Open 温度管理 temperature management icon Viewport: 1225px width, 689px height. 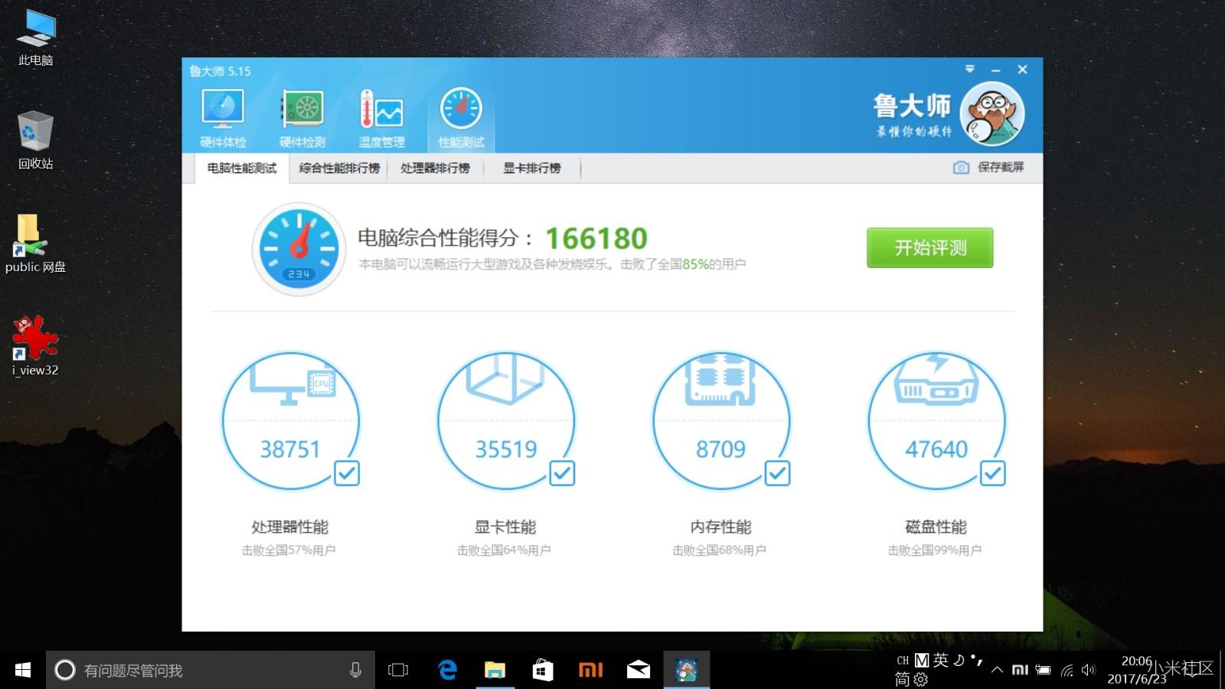point(382,118)
